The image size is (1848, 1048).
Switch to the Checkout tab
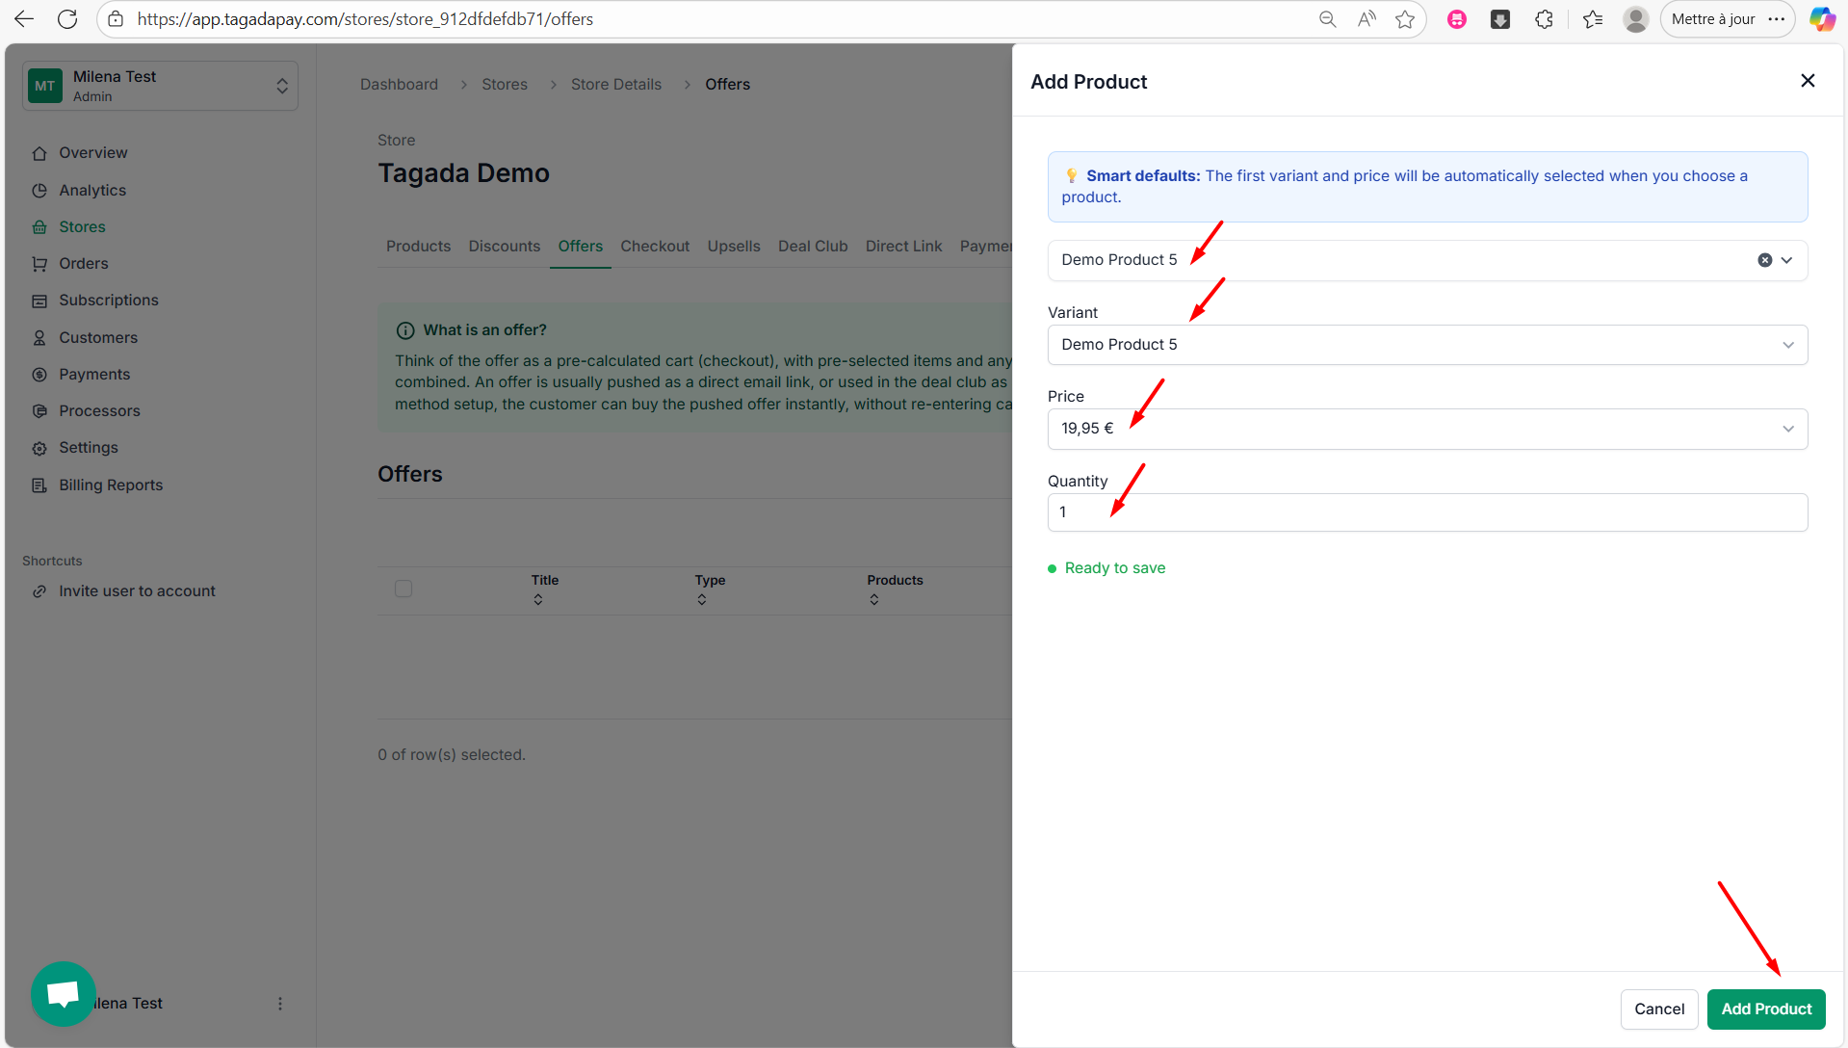coord(655,247)
